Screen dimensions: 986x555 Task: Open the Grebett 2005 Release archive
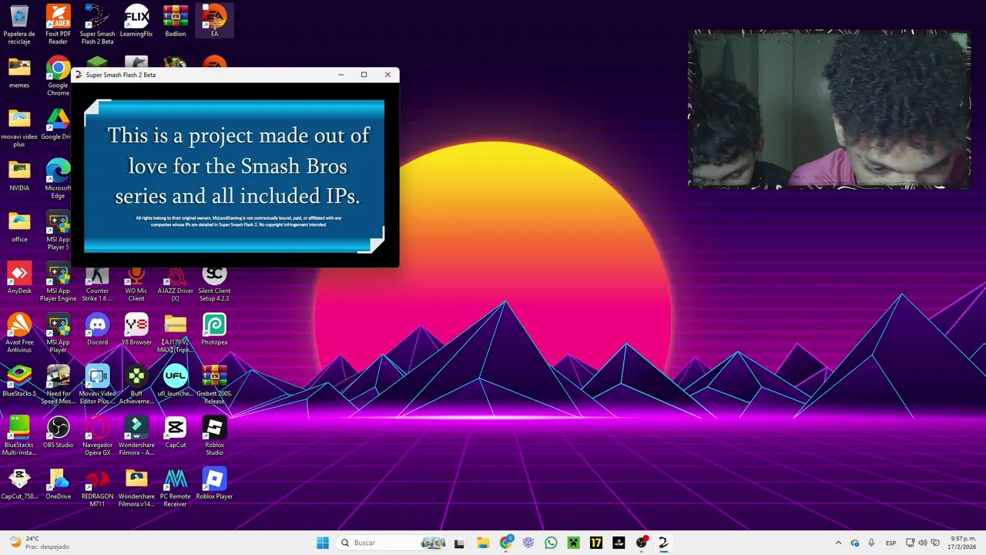pos(214,385)
